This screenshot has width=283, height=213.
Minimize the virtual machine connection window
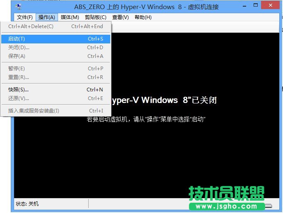click(x=244, y=6)
